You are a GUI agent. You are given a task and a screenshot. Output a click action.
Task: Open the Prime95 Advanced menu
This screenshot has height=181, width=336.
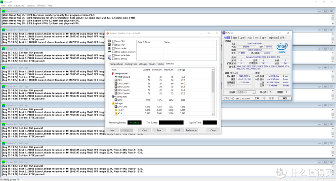click(x=19, y=5)
